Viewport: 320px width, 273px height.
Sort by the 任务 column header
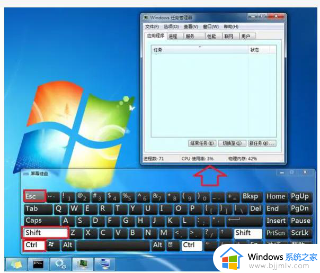click(x=200, y=50)
